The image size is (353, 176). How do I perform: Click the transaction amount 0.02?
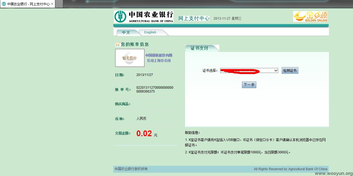(x=144, y=134)
